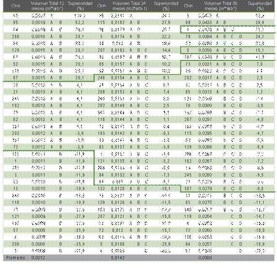Select the superiority value 52,2
277x268 pixels.
(x=79, y=23)
